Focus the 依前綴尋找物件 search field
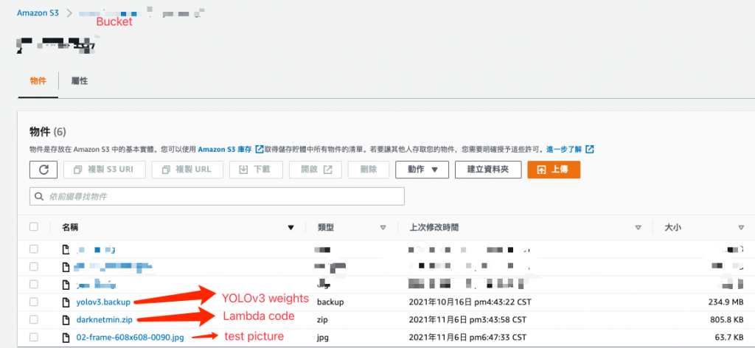 (218, 196)
